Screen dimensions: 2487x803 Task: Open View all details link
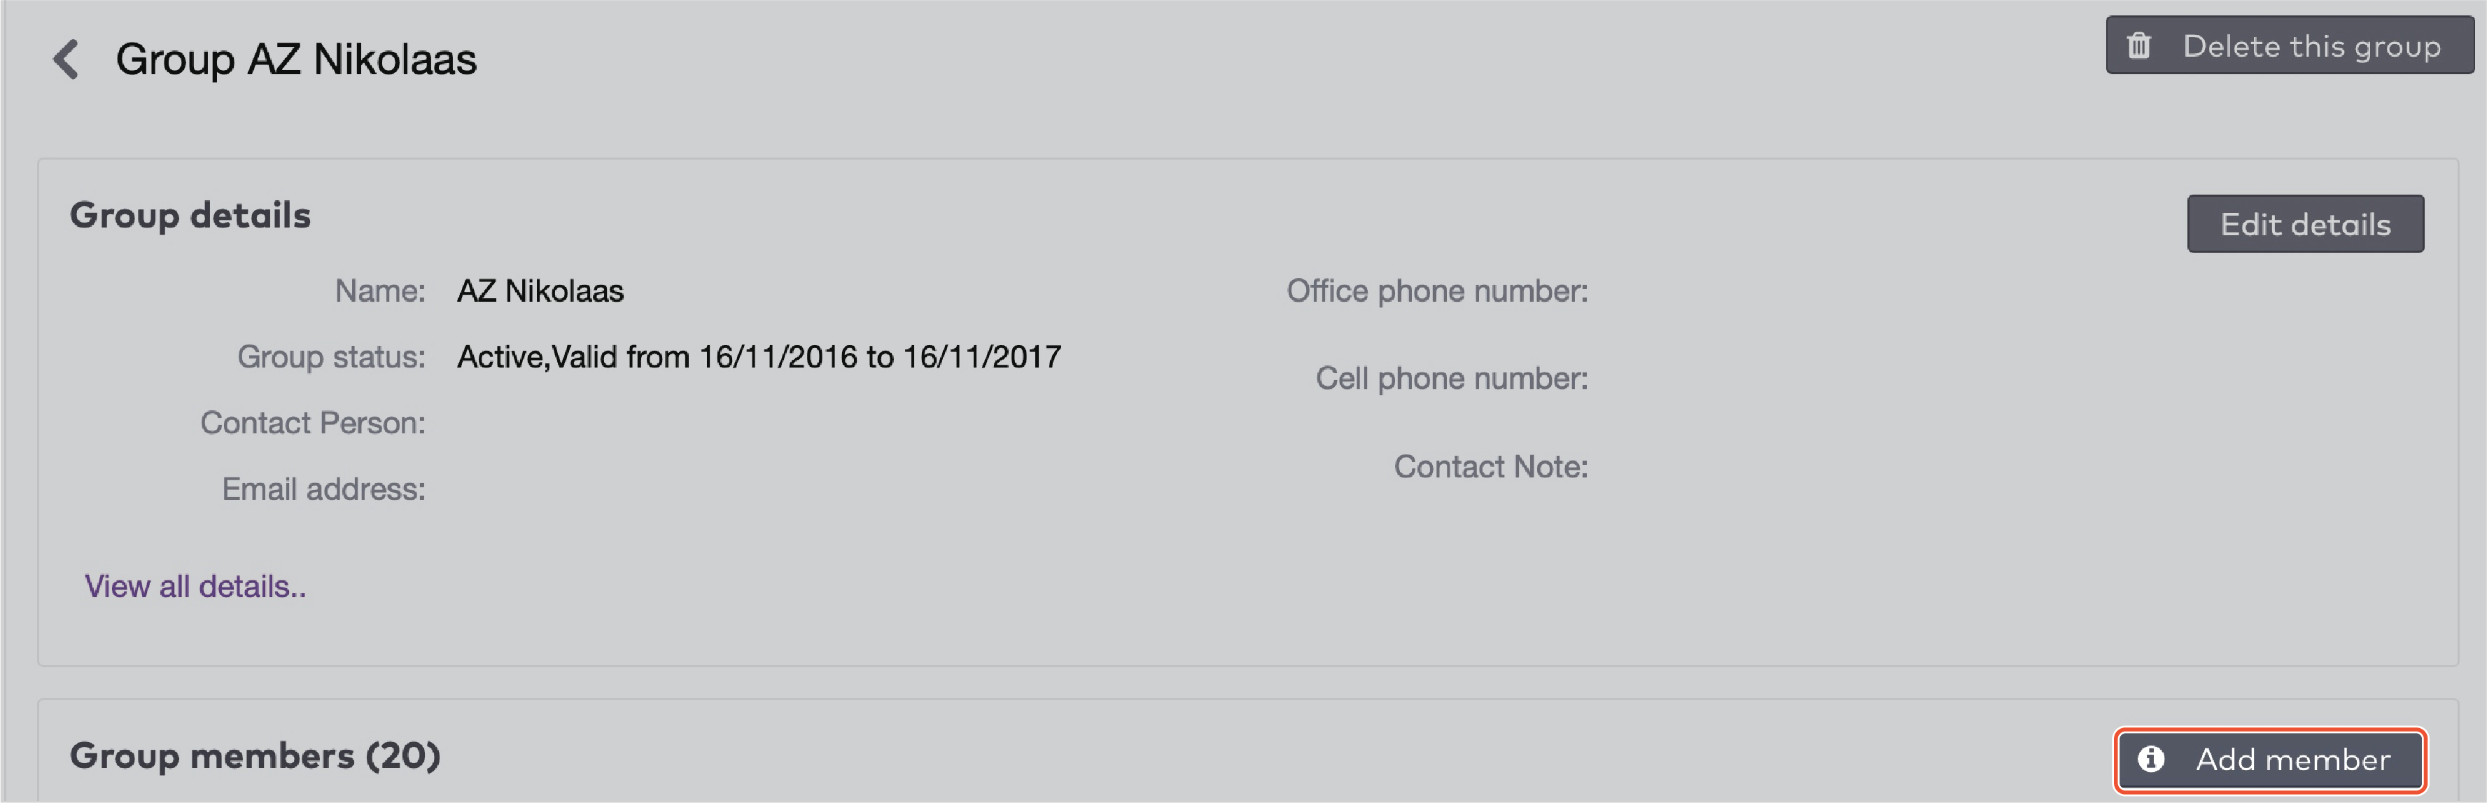(x=195, y=586)
